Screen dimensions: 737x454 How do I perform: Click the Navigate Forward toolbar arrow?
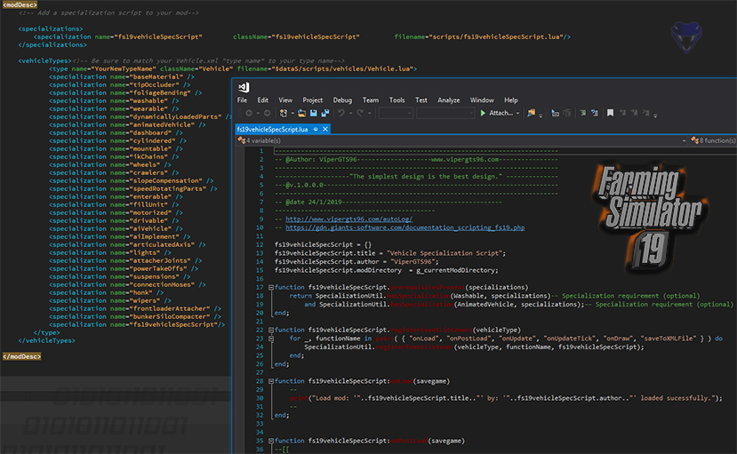[x=267, y=113]
